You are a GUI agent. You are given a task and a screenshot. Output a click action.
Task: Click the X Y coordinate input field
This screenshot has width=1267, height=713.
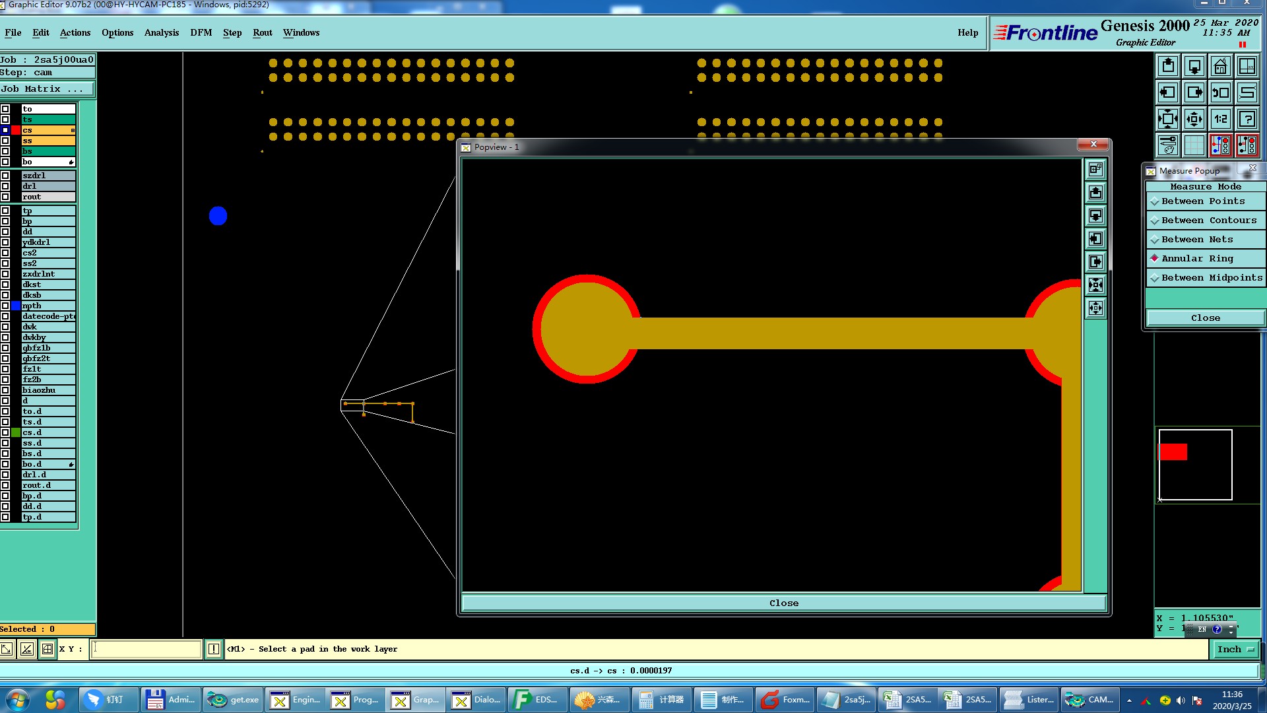[146, 650]
